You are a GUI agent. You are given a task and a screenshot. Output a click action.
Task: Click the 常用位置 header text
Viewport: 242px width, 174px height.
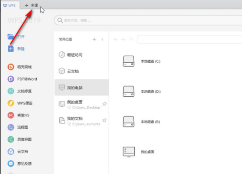[65, 39]
